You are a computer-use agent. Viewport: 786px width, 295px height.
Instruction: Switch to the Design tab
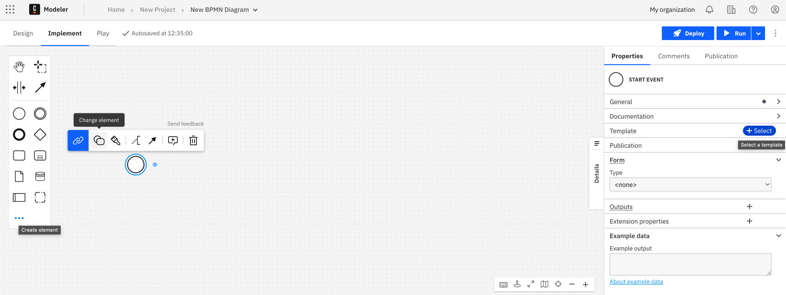tap(23, 33)
